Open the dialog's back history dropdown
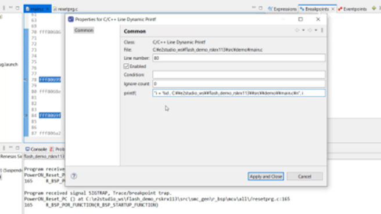This screenshot has width=381, height=214. tap(303, 30)
